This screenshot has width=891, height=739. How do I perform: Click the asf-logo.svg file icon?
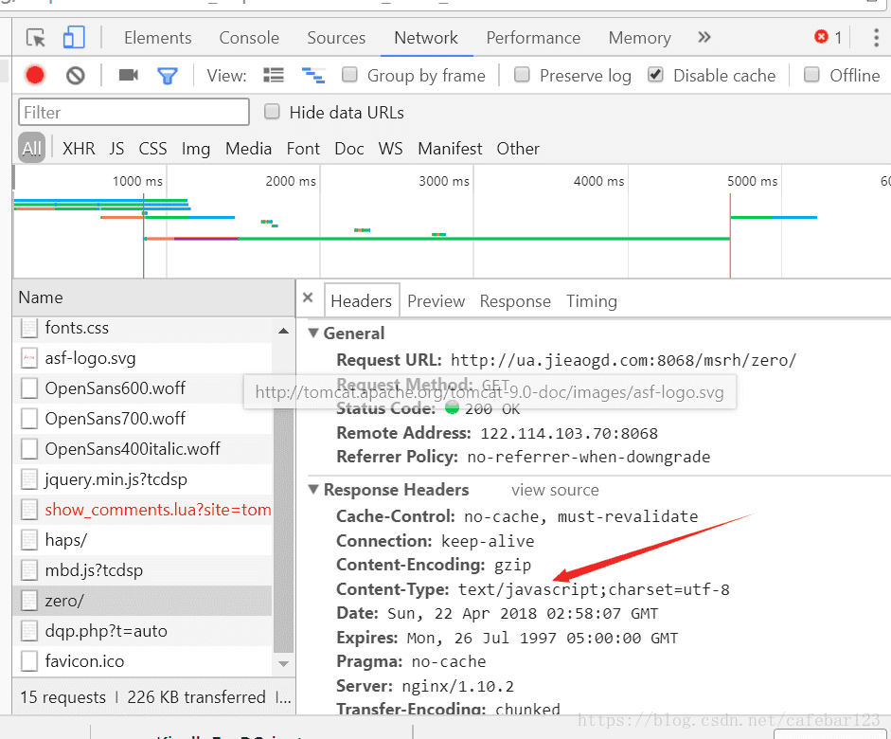(29, 358)
